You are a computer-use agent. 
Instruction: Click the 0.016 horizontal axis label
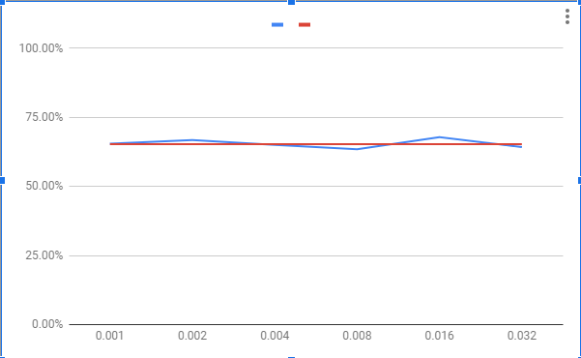[440, 336]
